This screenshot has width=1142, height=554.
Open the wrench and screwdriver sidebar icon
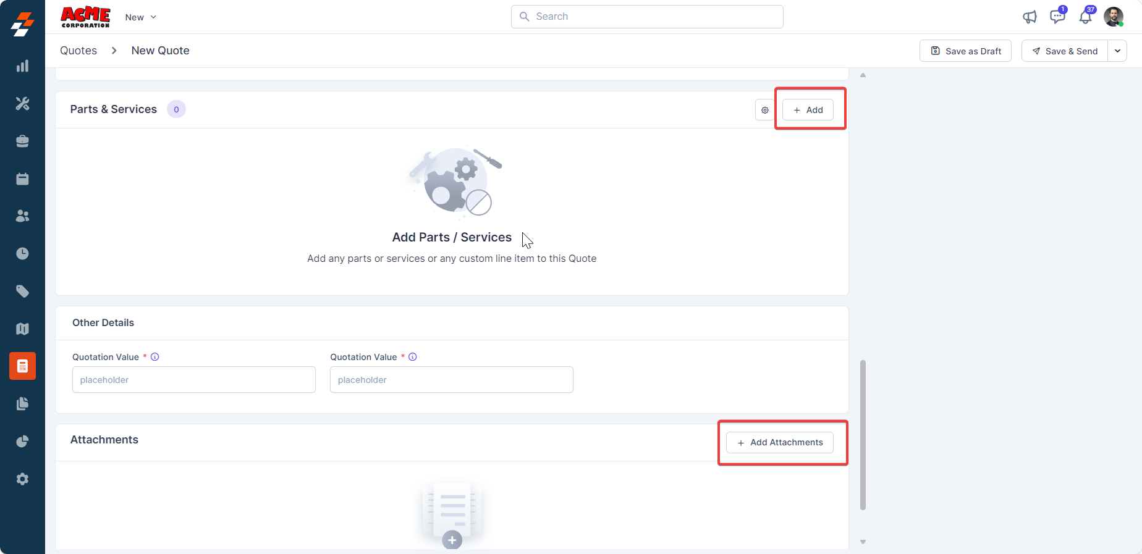pyautogui.click(x=22, y=104)
